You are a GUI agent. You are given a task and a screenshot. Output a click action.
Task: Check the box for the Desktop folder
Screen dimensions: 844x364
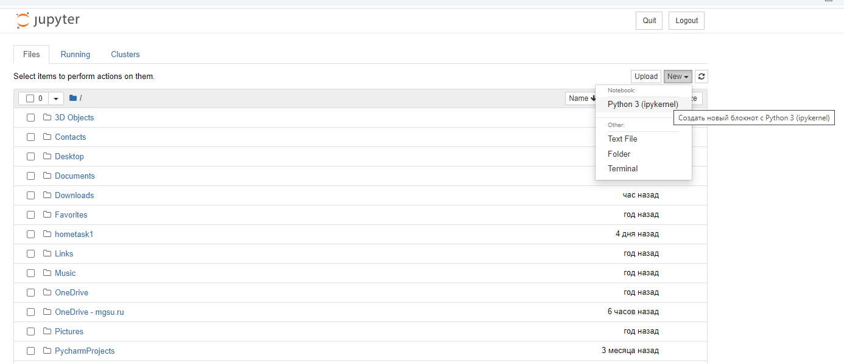coord(30,156)
